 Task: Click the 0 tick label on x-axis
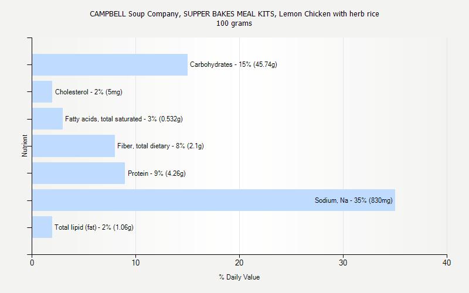[x=32, y=263]
